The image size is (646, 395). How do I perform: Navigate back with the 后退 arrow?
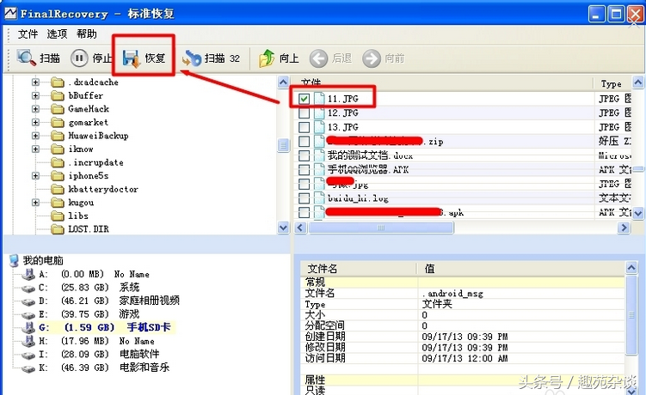330,58
